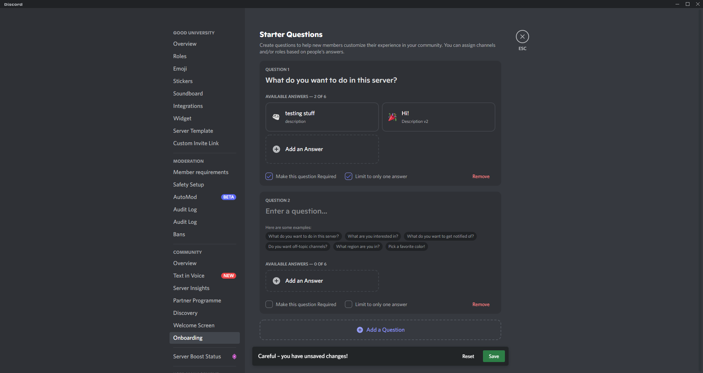
Task: Click the plus icon inside Add a Question
Action: click(x=360, y=329)
